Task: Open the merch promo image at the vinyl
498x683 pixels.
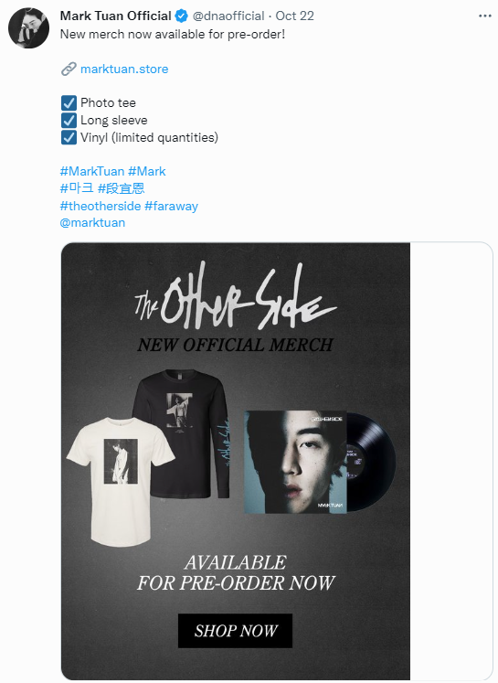Action: (x=320, y=462)
